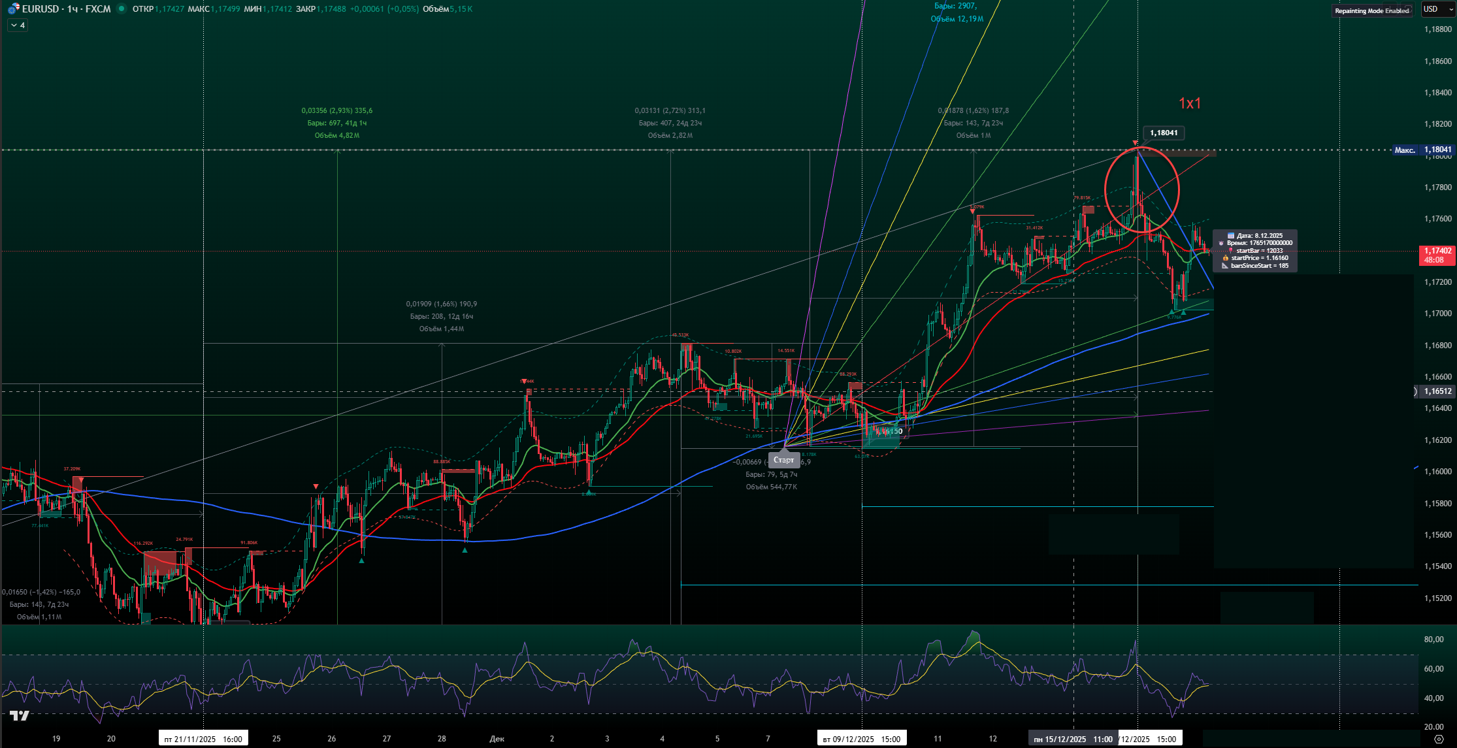
Task: Expand the collapsed indicators legend showing 4
Action: (x=18, y=25)
